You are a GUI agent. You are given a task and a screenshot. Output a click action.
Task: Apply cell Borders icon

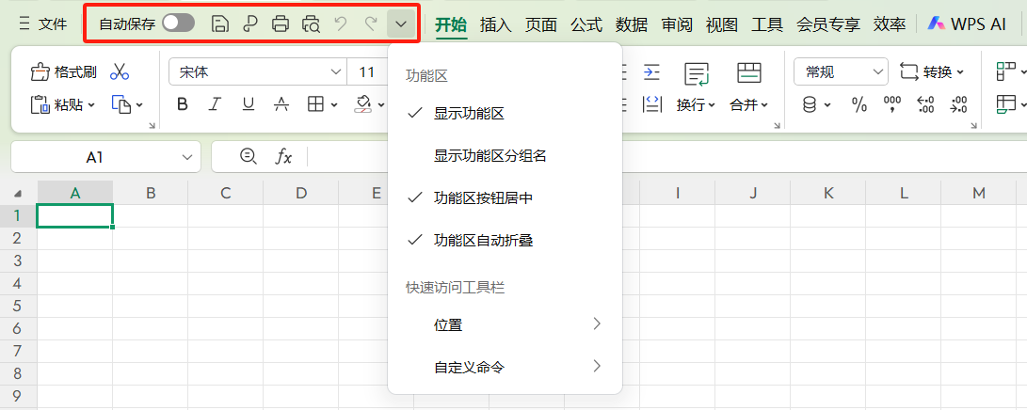315,104
